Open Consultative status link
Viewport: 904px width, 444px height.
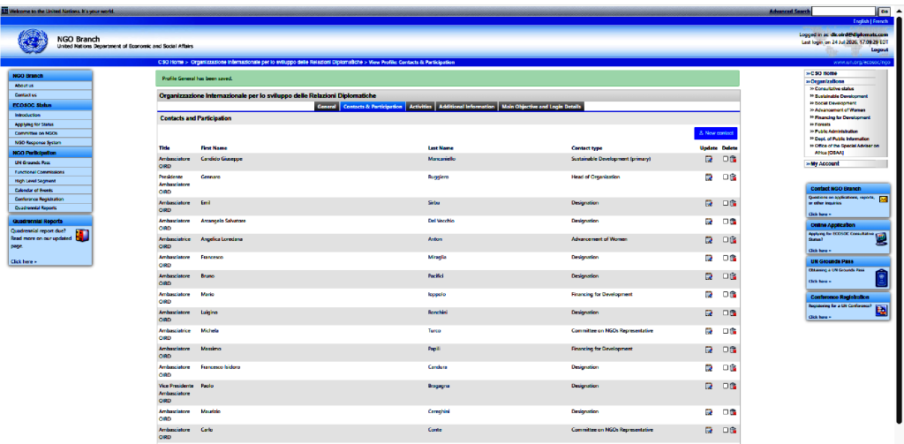click(x=833, y=89)
